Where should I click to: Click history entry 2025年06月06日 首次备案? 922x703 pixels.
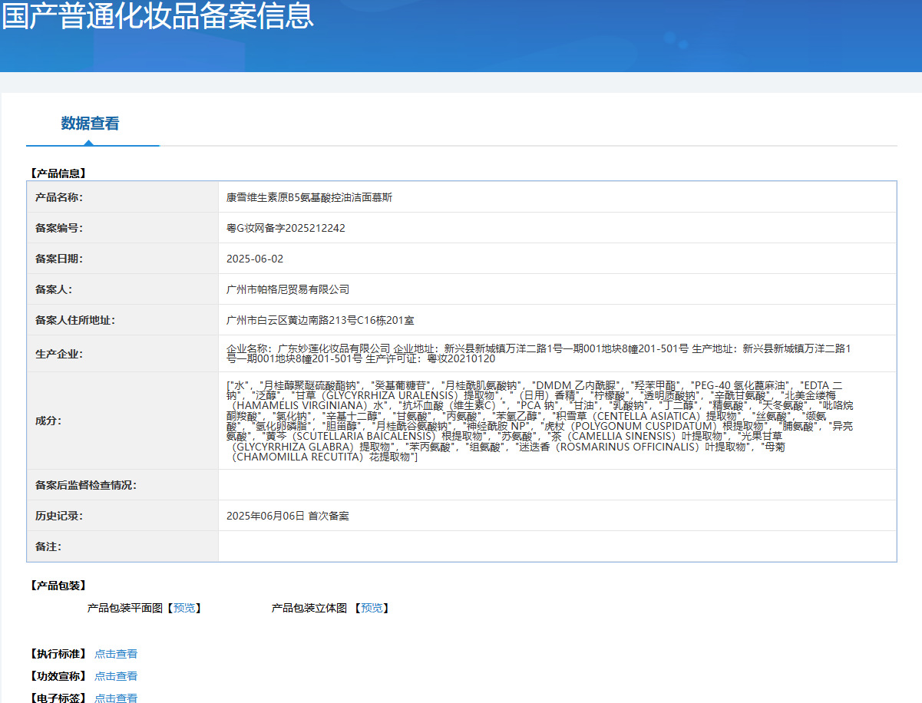[288, 516]
